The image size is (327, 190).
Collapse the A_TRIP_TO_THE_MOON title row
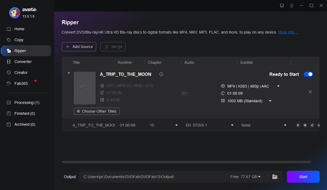pos(69,73)
